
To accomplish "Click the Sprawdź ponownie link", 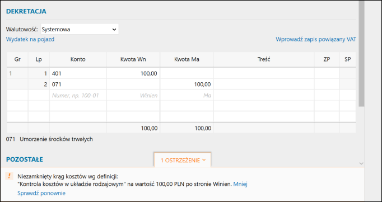I will point(41,193).
